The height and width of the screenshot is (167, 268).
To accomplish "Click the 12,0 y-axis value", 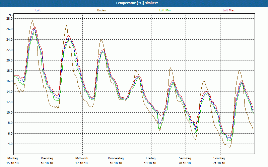I will click(10, 102).
